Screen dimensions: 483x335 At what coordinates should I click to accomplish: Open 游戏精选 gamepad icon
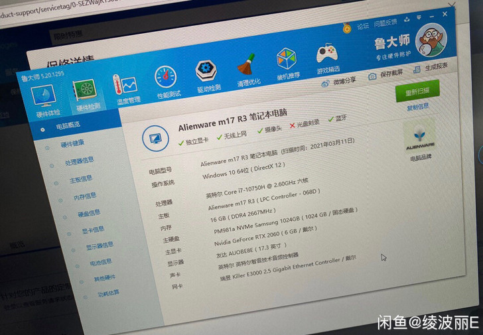click(328, 58)
